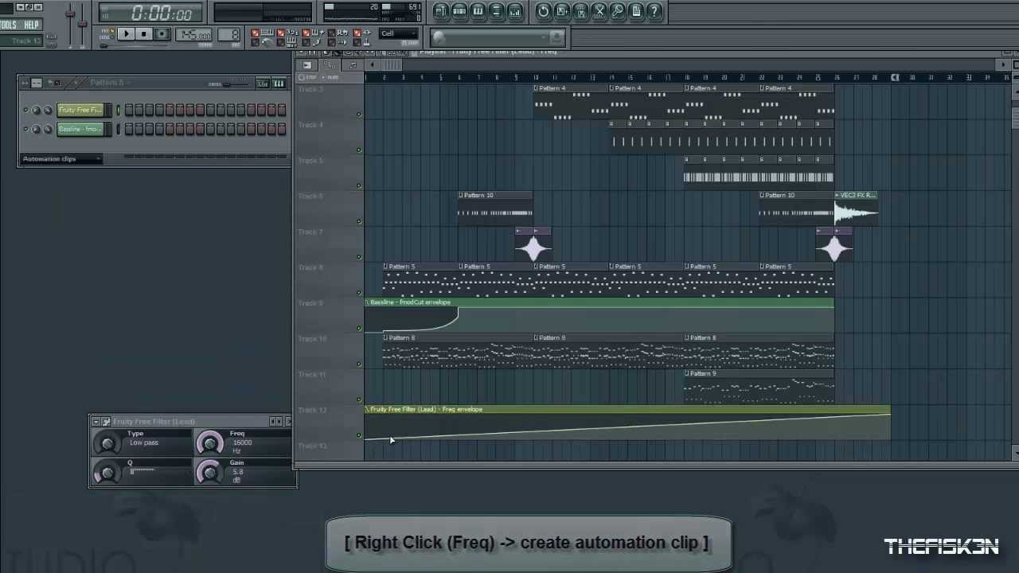Click the Type knob in Fruity Free Filter

[x=107, y=443]
